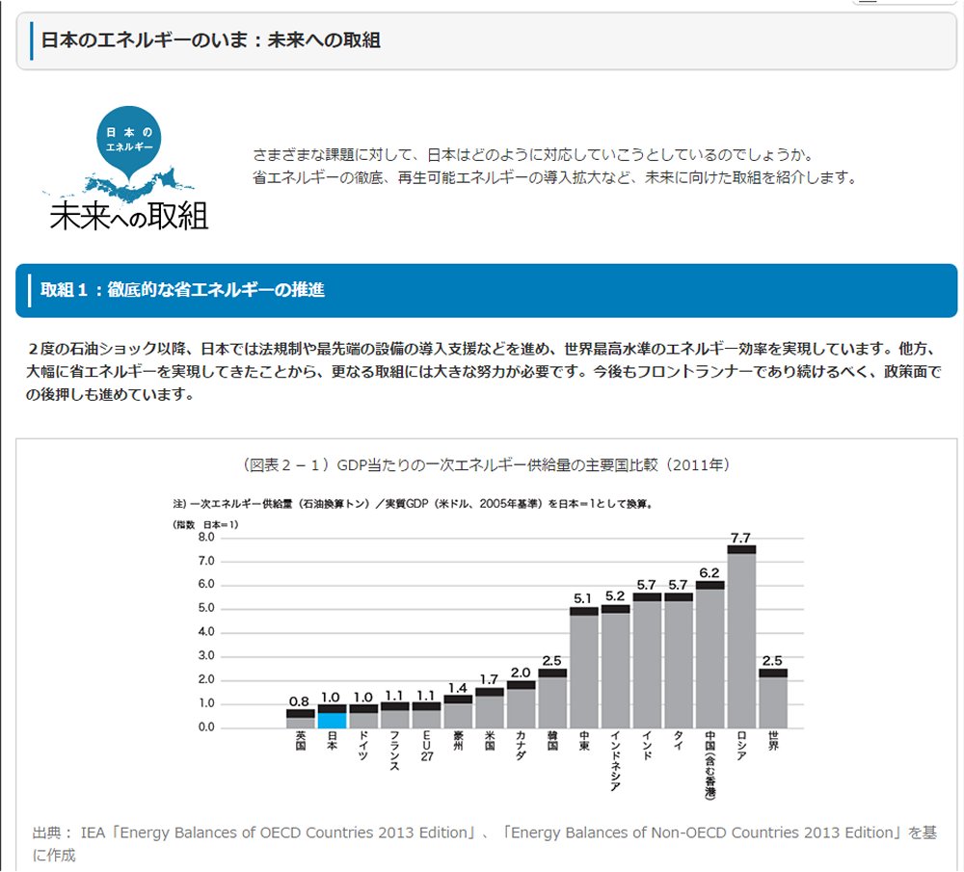Click the インドネシア axis label
This screenshot has height=872, width=964.
click(x=615, y=760)
